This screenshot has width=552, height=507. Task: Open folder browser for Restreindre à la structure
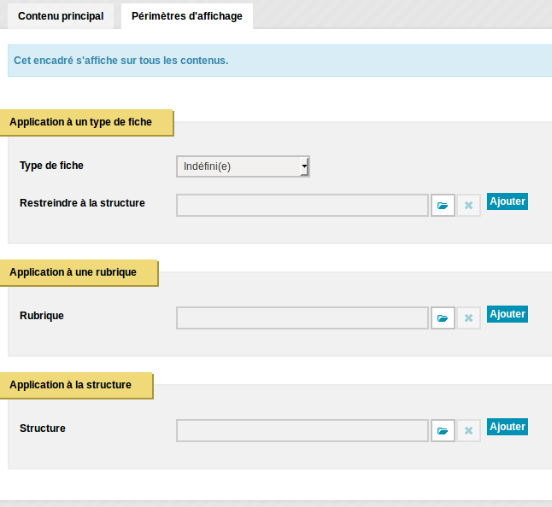tap(443, 206)
